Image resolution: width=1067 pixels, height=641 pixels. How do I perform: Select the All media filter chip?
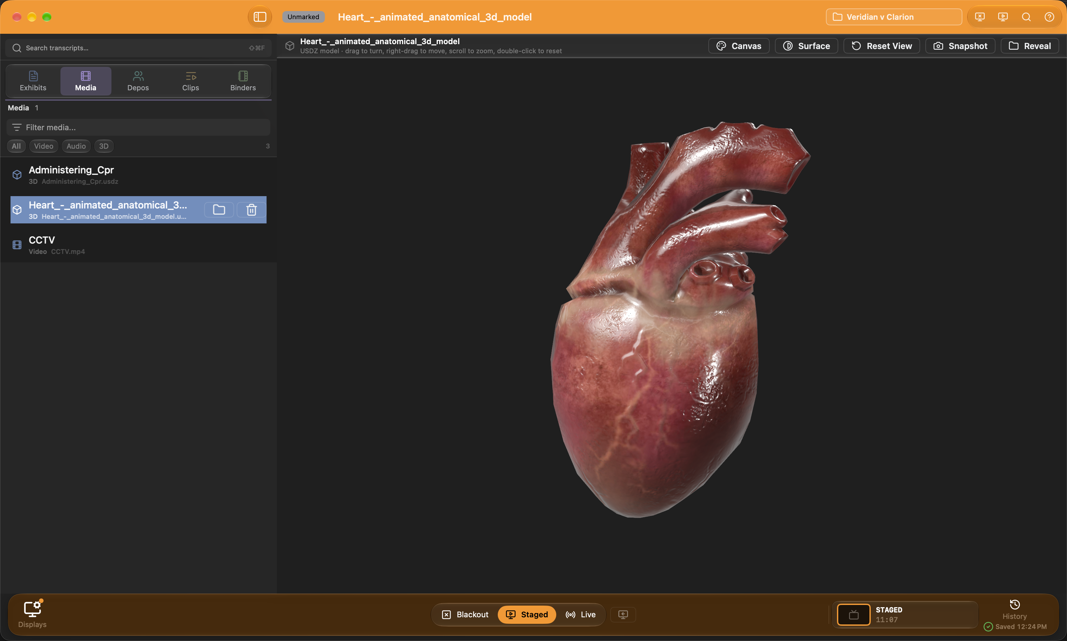coord(16,146)
